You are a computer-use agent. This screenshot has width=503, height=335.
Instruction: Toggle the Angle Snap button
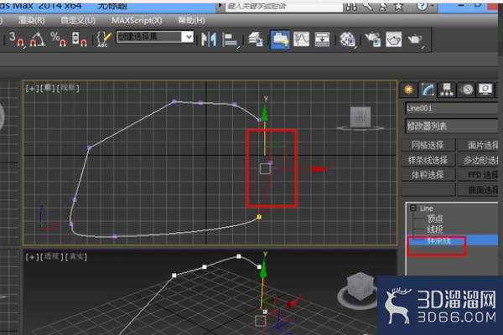[37, 39]
